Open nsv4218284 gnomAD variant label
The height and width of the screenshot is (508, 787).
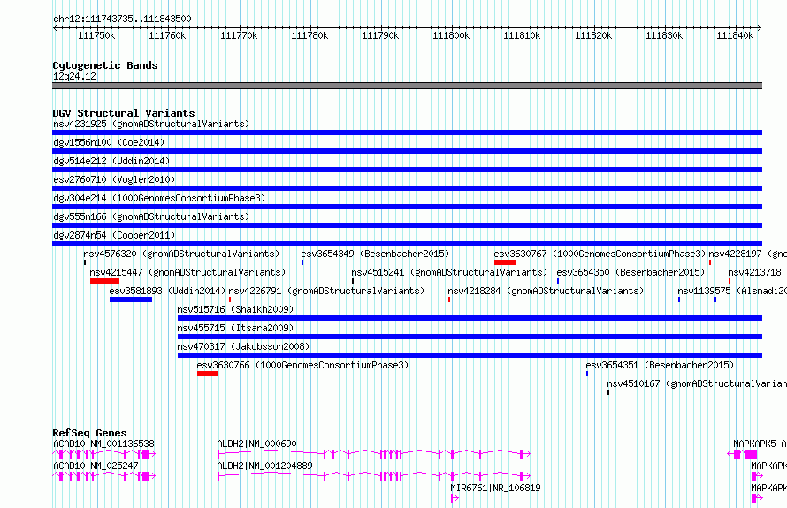click(546, 291)
